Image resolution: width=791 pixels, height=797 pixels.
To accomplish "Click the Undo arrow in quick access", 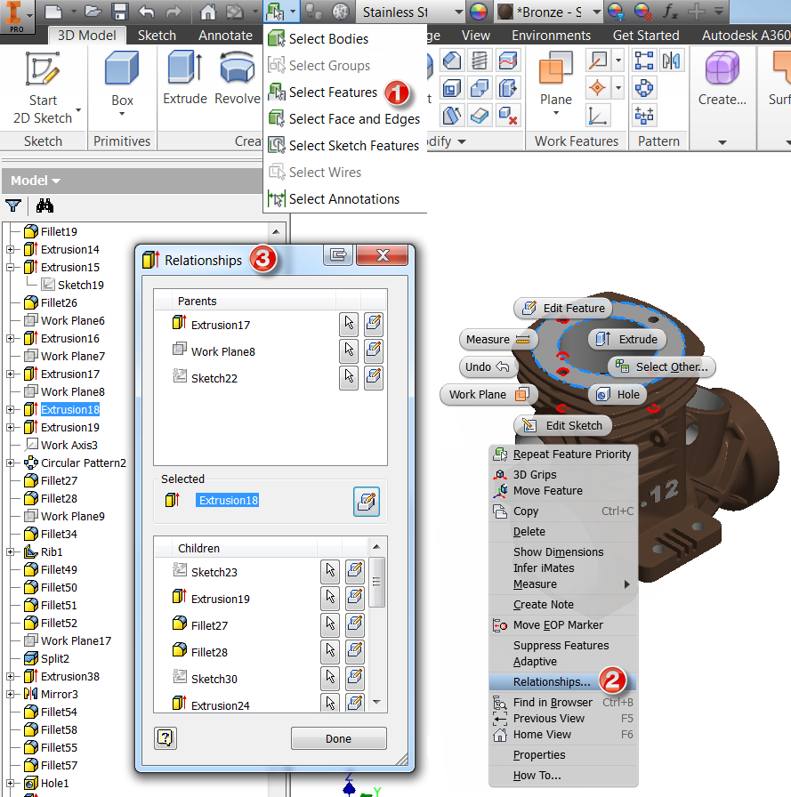I will [x=147, y=12].
